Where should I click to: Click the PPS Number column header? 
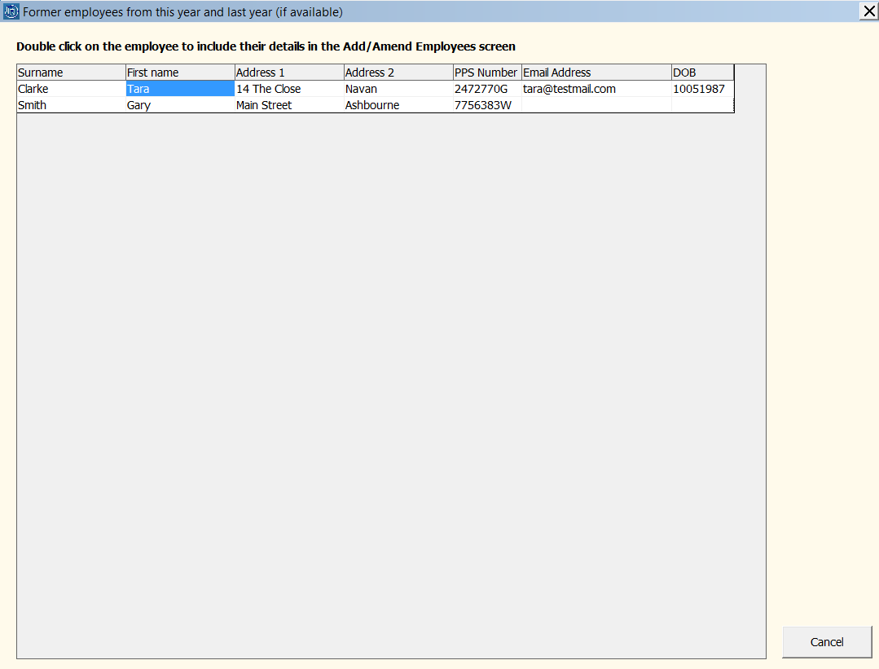coord(487,73)
